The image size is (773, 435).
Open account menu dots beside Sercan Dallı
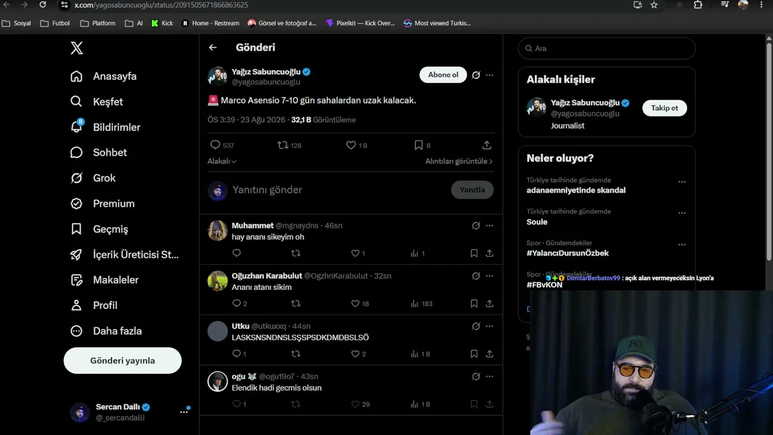click(x=184, y=411)
